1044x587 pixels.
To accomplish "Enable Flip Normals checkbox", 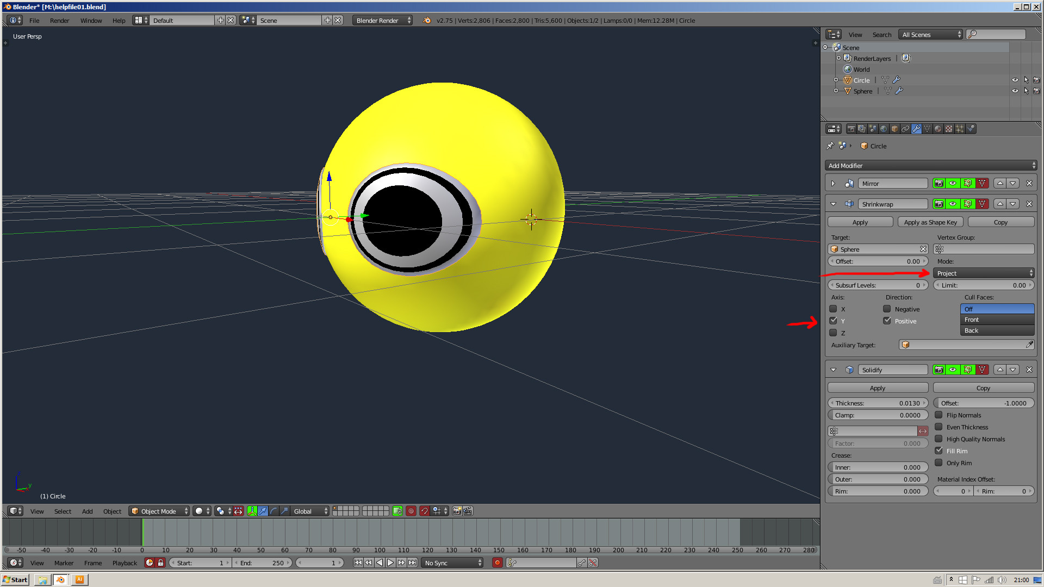I will coord(939,415).
